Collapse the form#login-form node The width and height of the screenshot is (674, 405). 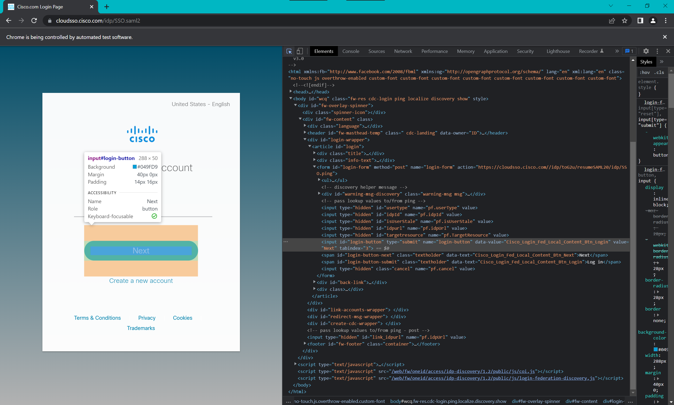[314, 167]
